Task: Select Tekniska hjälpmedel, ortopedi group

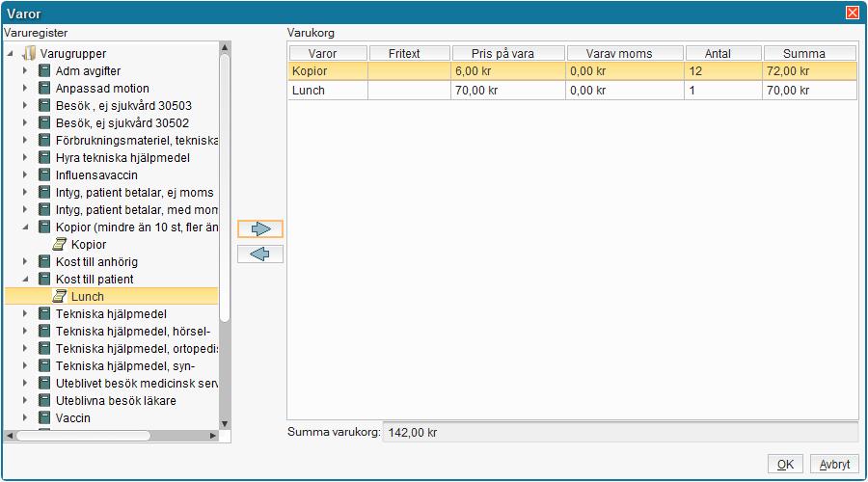Action: [x=137, y=349]
